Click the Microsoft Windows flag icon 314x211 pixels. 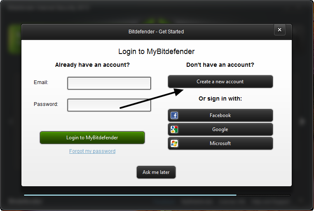[174, 143]
